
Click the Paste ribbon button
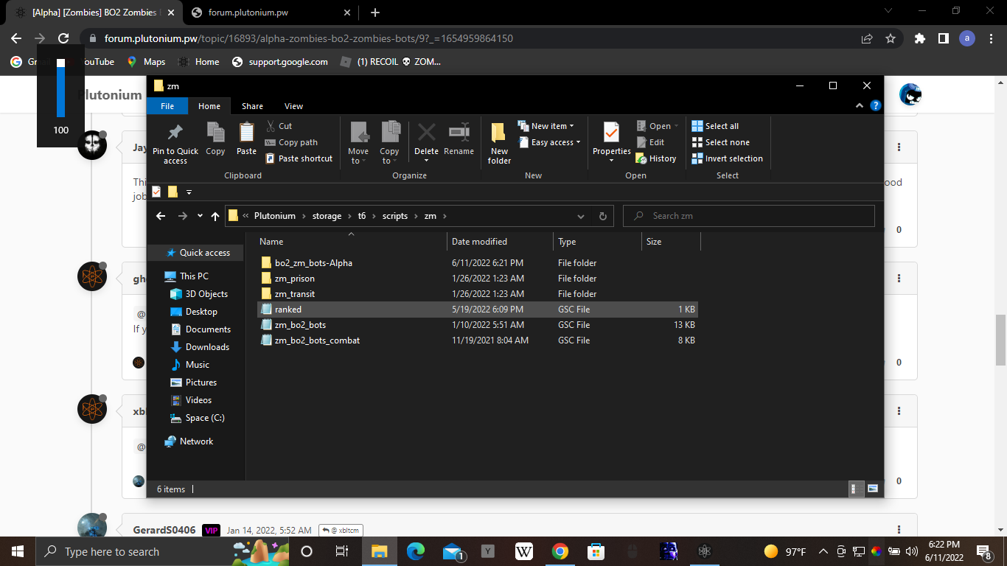pyautogui.click(x=246, y=139)
